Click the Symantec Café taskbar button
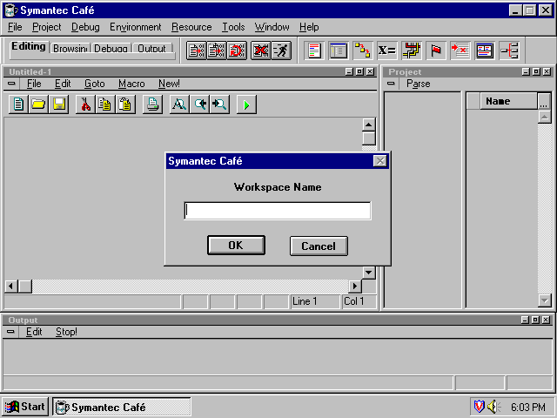Viewport: 557px width, 418px height. [122, 407]
